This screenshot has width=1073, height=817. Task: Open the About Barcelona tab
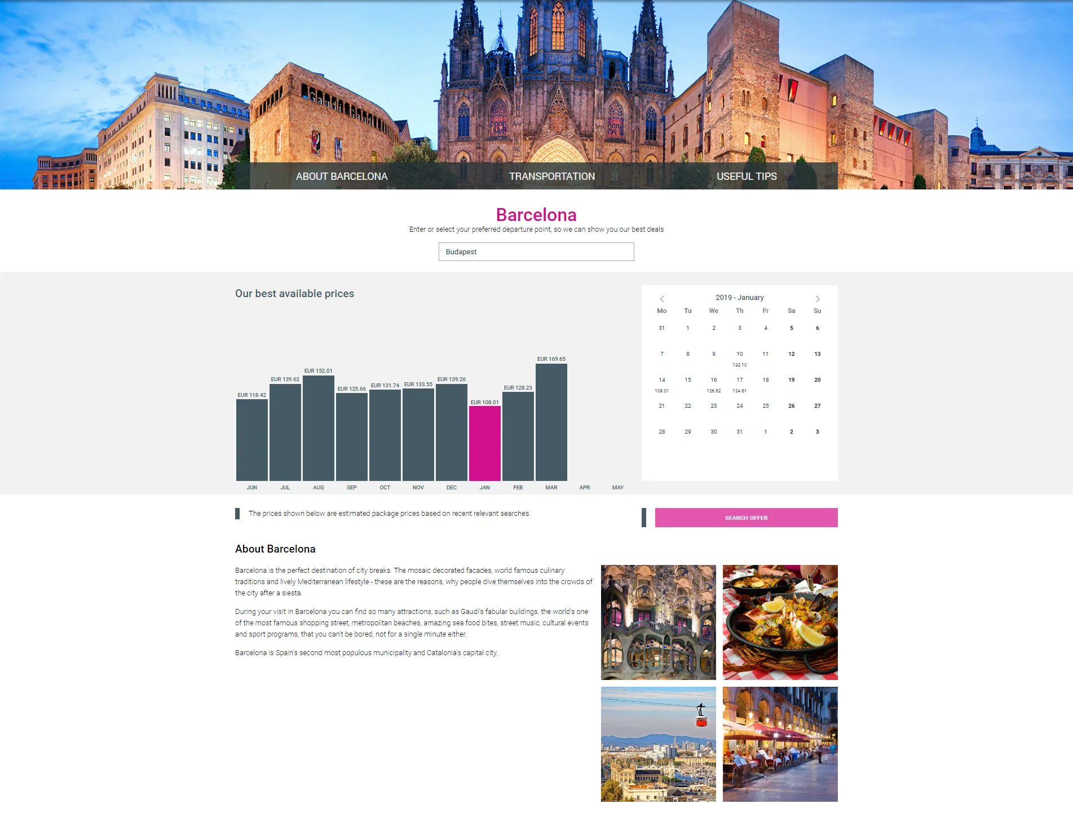tap(342, 176)
